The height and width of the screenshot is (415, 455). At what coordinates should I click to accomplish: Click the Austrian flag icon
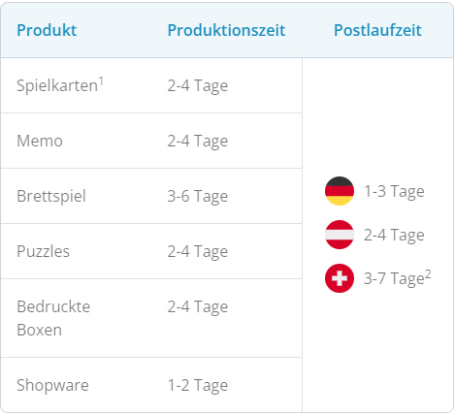340,235
